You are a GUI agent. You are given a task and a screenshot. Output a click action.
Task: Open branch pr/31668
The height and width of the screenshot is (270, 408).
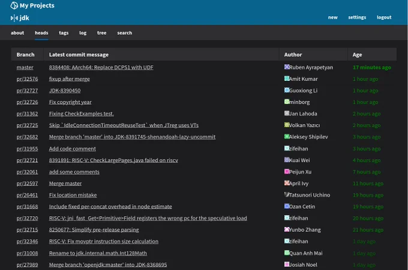pyautogui.click(x=28, y=207)
